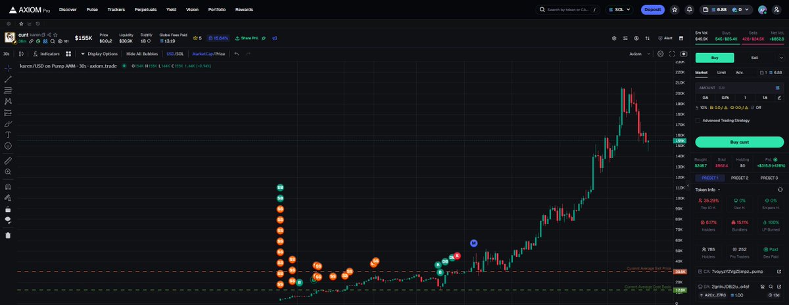
Task: Select the Buy side toggle
Action: [715, 58]
